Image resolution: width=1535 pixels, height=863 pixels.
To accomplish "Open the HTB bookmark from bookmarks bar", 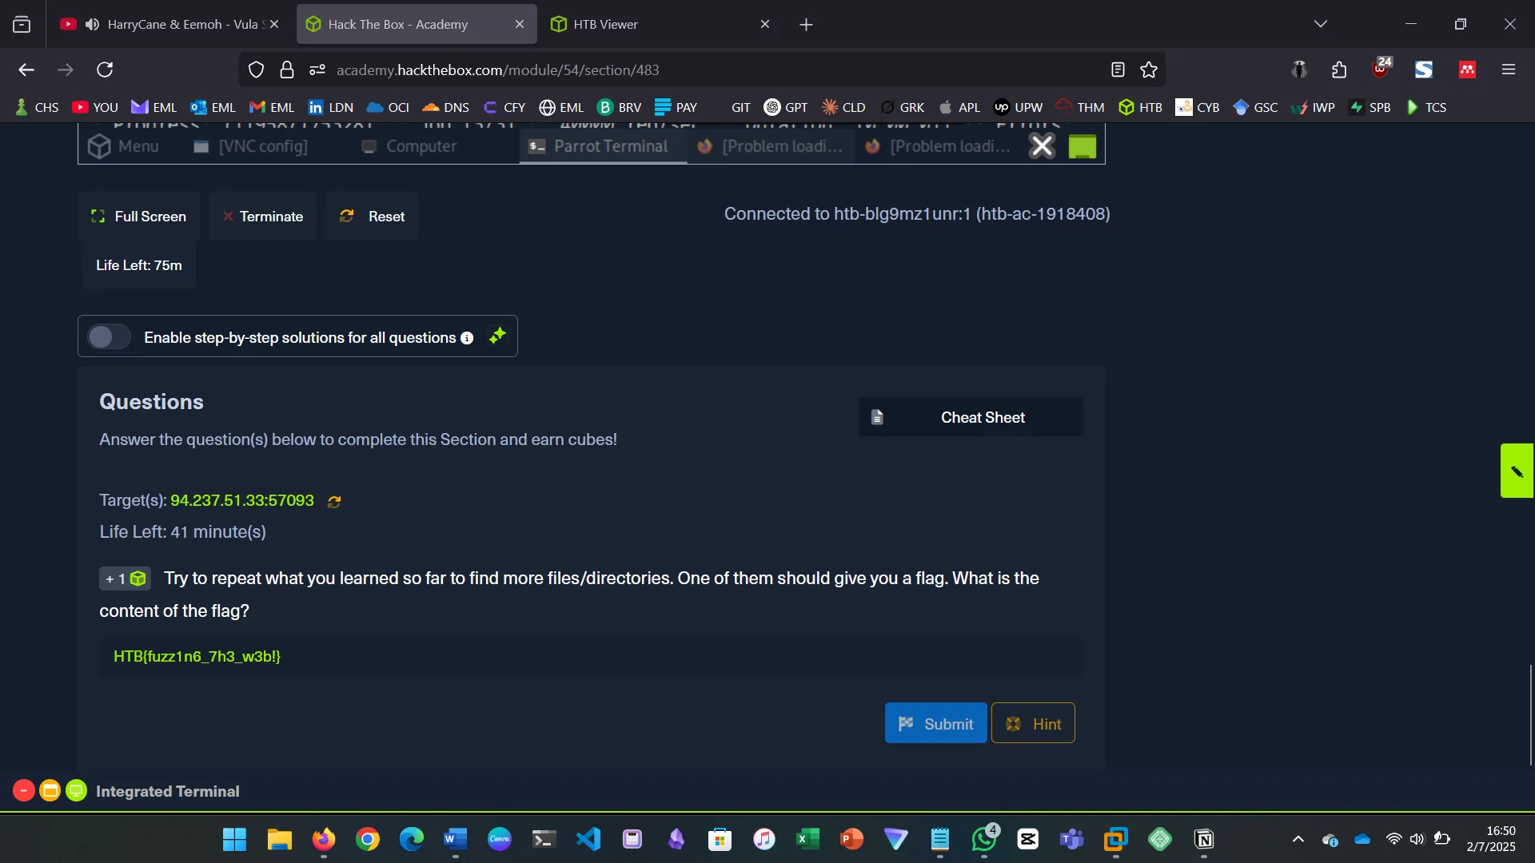I will pyautogui.click(x=1141, y=106).
